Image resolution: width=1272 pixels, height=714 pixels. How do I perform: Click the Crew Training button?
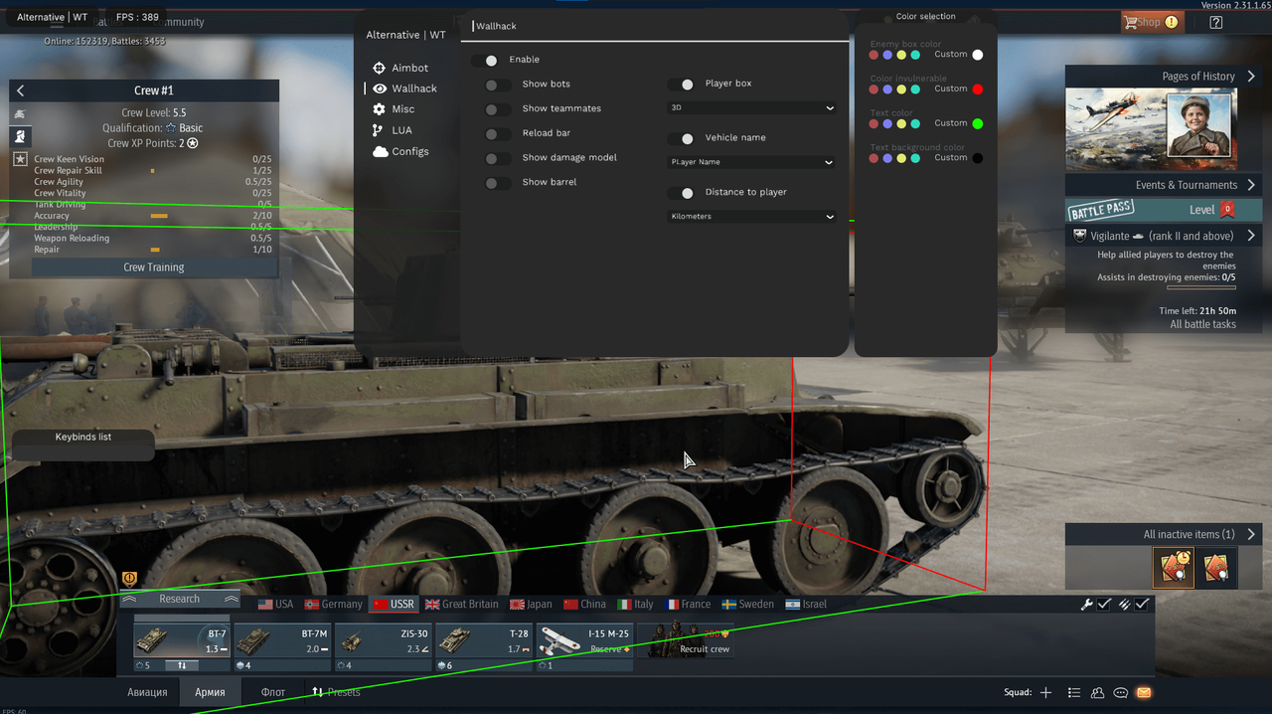point(154,268)
